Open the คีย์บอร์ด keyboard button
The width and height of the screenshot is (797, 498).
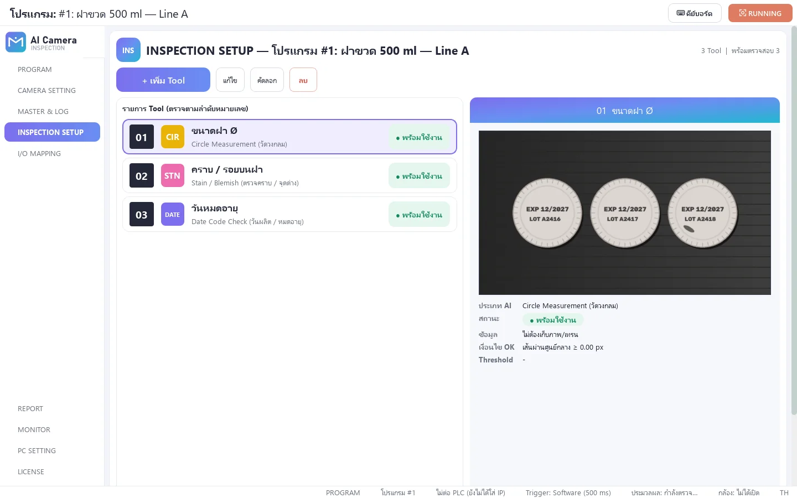pos(695,13)
